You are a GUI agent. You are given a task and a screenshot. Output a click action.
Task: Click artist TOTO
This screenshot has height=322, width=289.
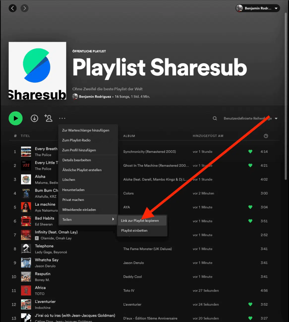[x=40, y=294]
